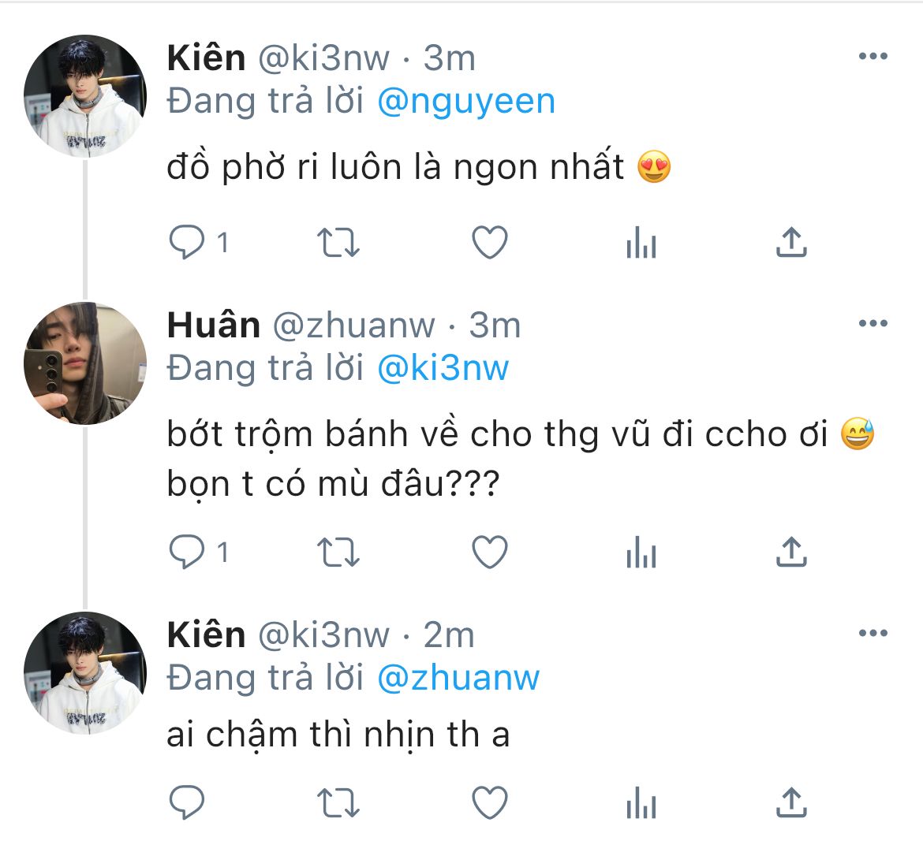
Task: Open Huân's profile picture
Action: [x=85, y=363]
